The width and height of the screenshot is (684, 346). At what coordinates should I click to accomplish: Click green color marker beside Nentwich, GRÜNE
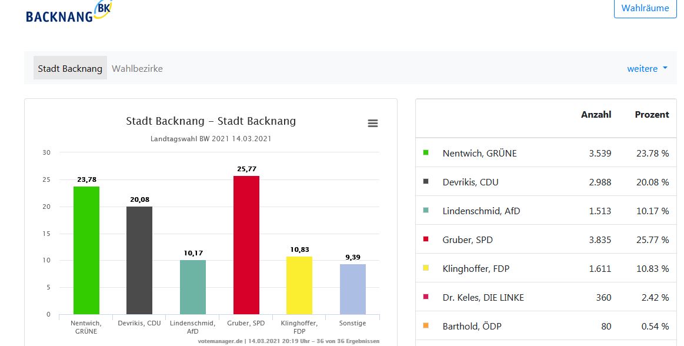[x=426, y=153]
